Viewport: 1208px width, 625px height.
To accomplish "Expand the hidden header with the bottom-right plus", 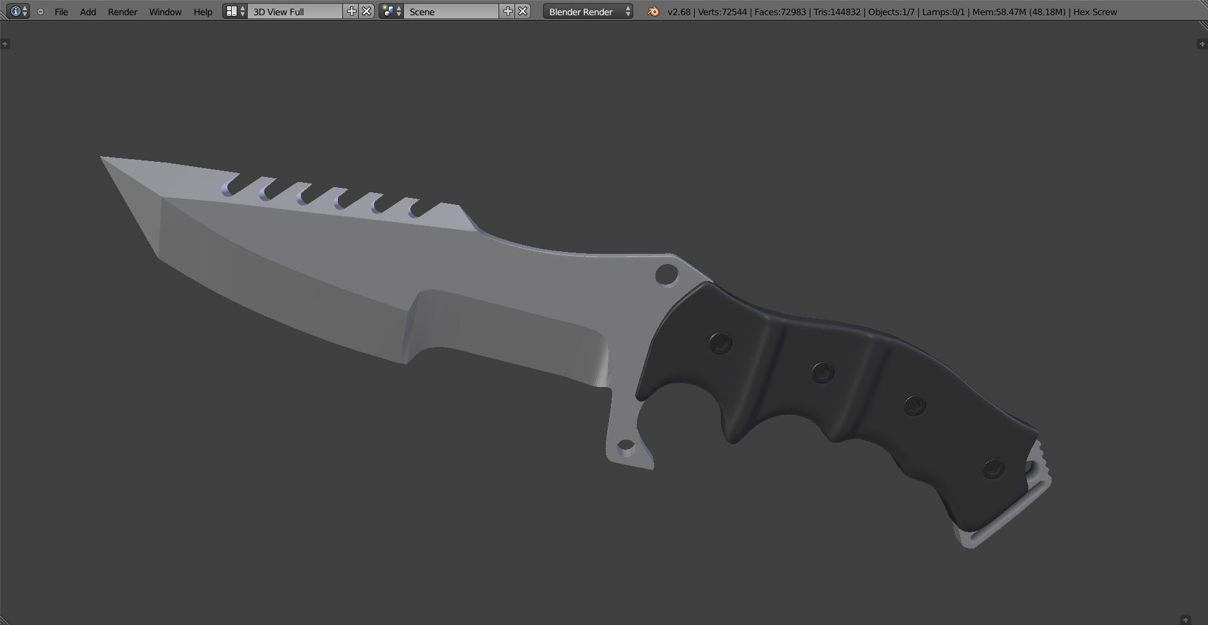I will [x=1185, y=619].
